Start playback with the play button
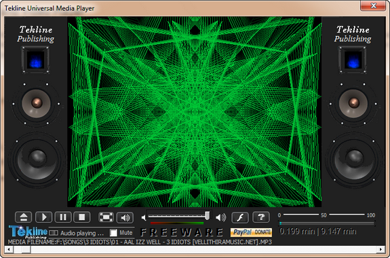Screen dimensions: 390x258 click(x=44, y=217)
